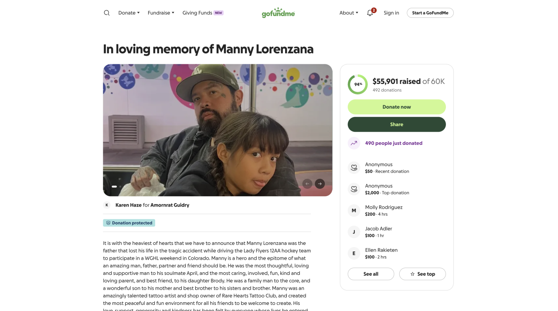Click Karen Haze's organizer avatar
Viewport: 558px width, 311px height.
[x=107, y=205]
